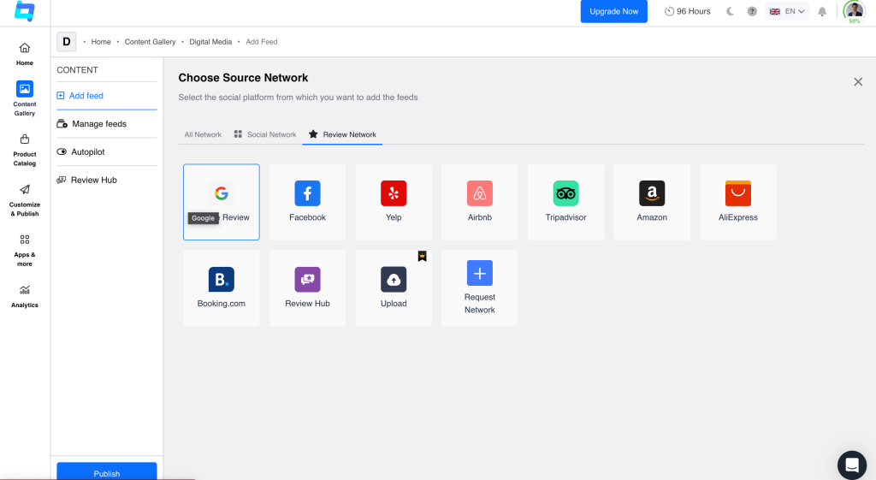Image resolution: width=876 pixels, height=480 pixels.
Task: Click the Upgrade Now button
Action: (613, 11)
